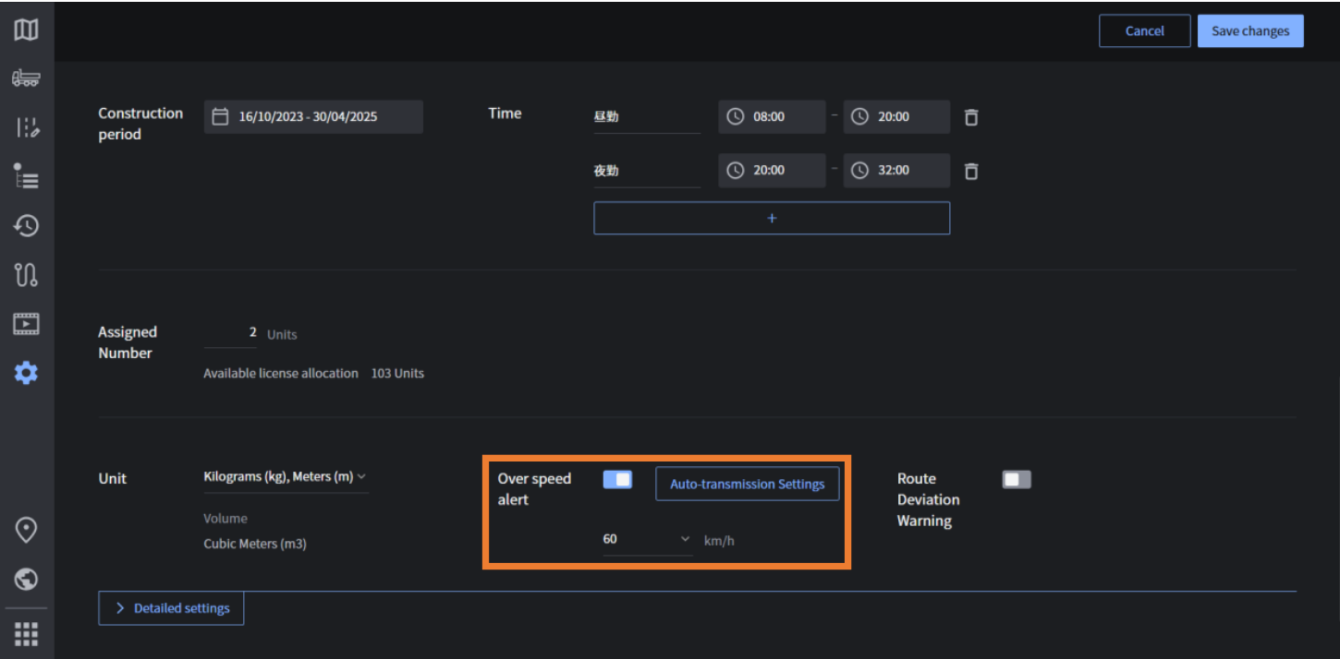Open the history clock icon in sidebar

tap(26, 225)
